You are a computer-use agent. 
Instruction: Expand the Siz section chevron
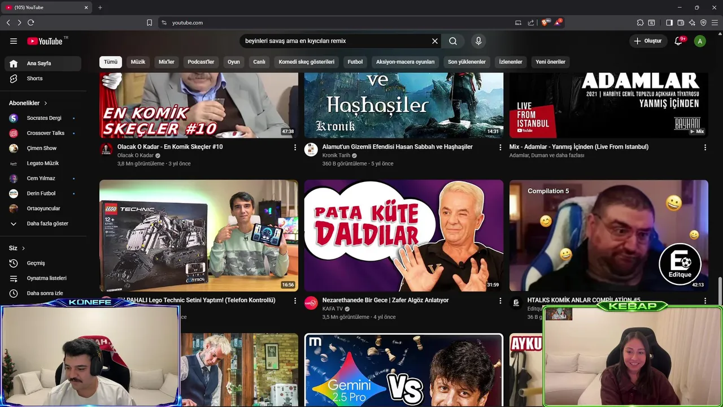(23, 248)
